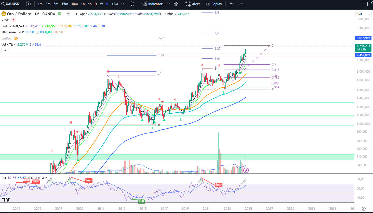Click the grey market status circle button
Screen dimensions: 373x213
tap(68, 14)
